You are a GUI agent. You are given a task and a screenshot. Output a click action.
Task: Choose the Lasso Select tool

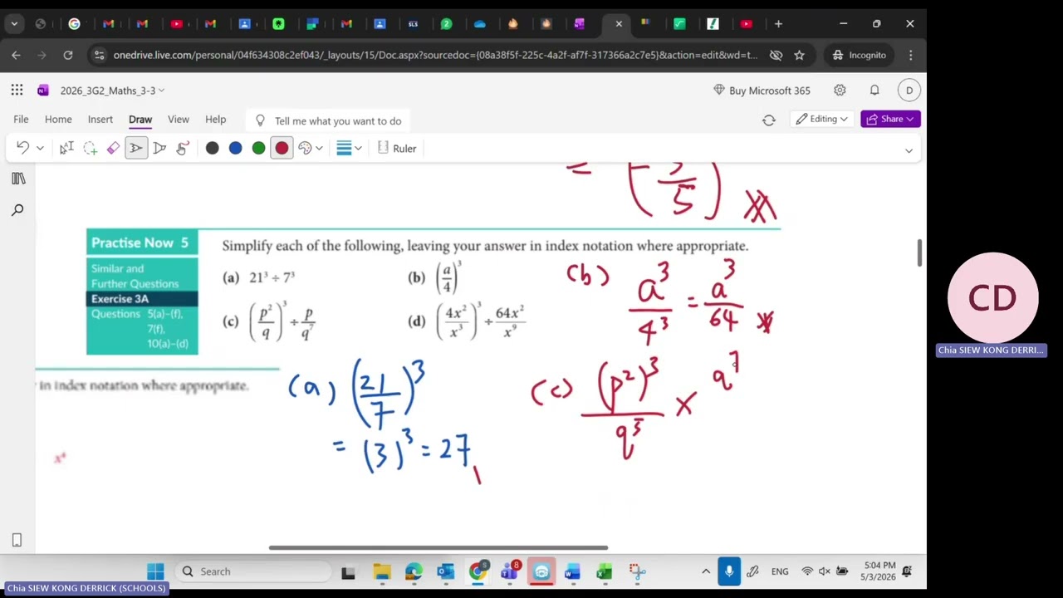coord(90,148)
